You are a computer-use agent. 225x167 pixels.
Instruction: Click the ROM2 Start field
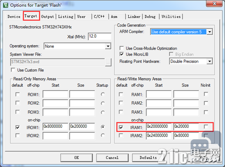(56, 103)
